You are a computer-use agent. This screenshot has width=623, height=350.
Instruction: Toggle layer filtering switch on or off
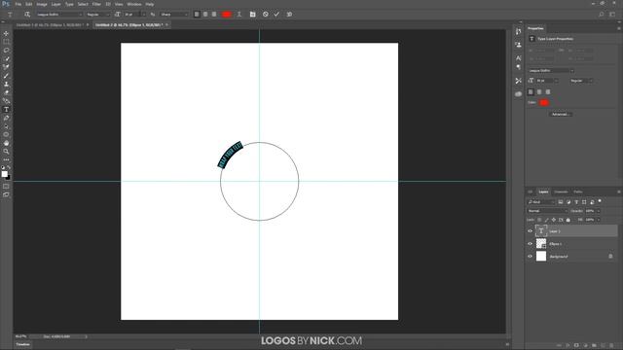point(600,201)
